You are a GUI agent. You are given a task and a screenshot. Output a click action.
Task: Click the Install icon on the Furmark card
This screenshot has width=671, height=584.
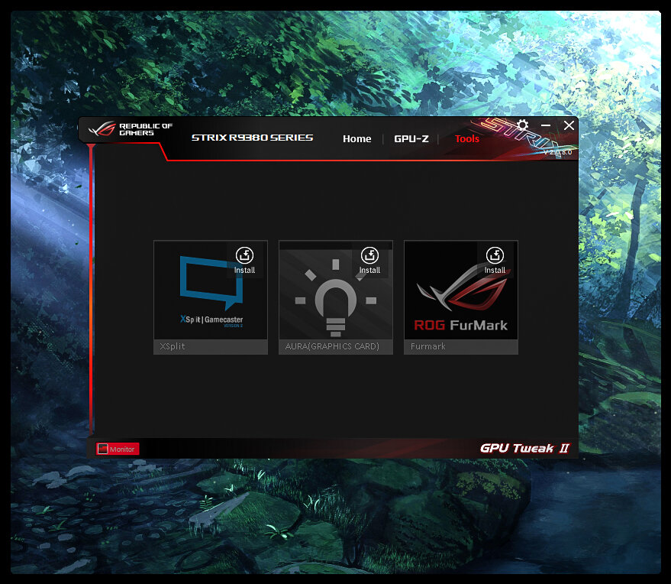pyautogui.click(x=495, y=255)
